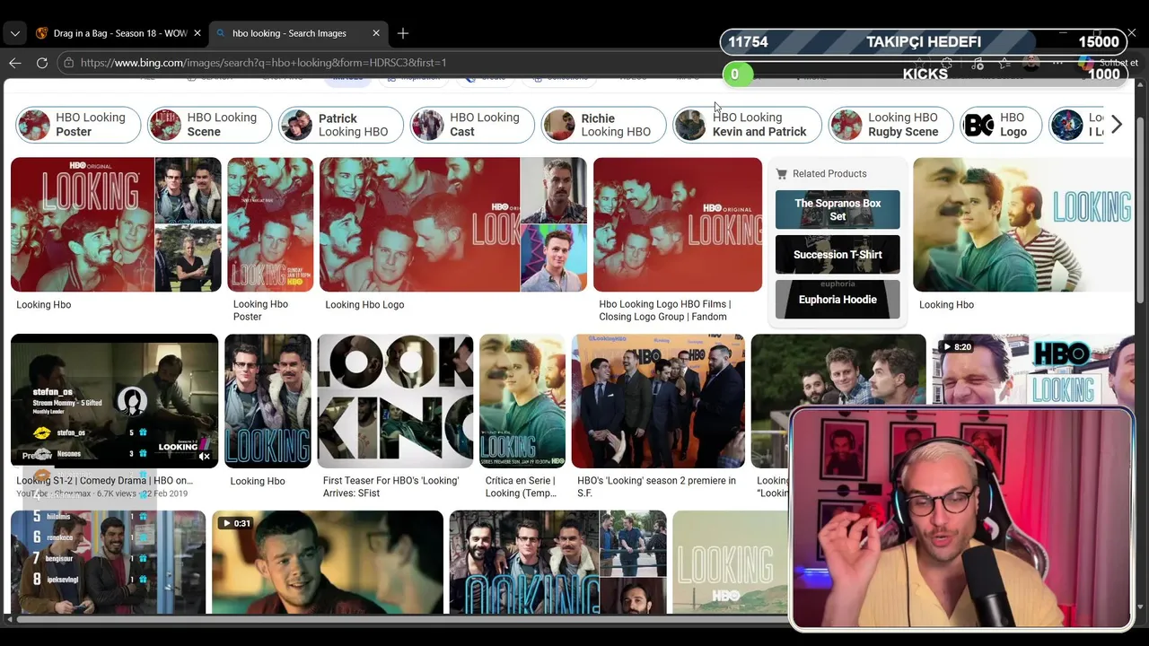Open the Succession T-Shirt product
Image resolution: width=1149 pixels, height=646 pixels.
838,254
